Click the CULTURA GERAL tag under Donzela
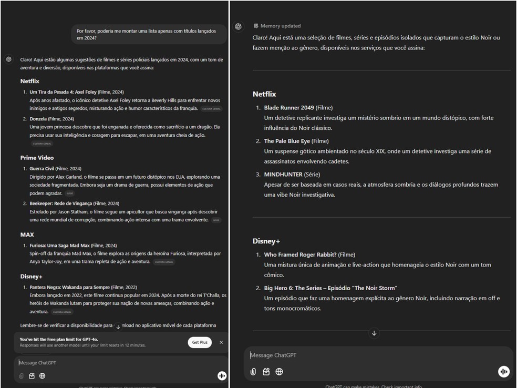Viewport: 517px width, 388px height. pos(42,143)
